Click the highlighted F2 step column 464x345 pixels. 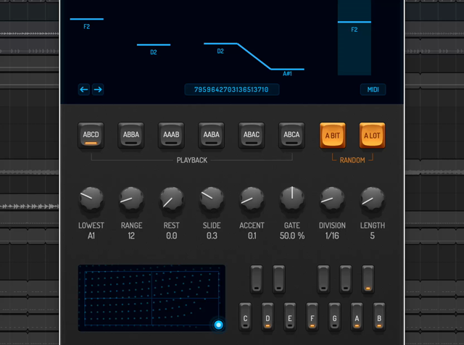point(355,38)
